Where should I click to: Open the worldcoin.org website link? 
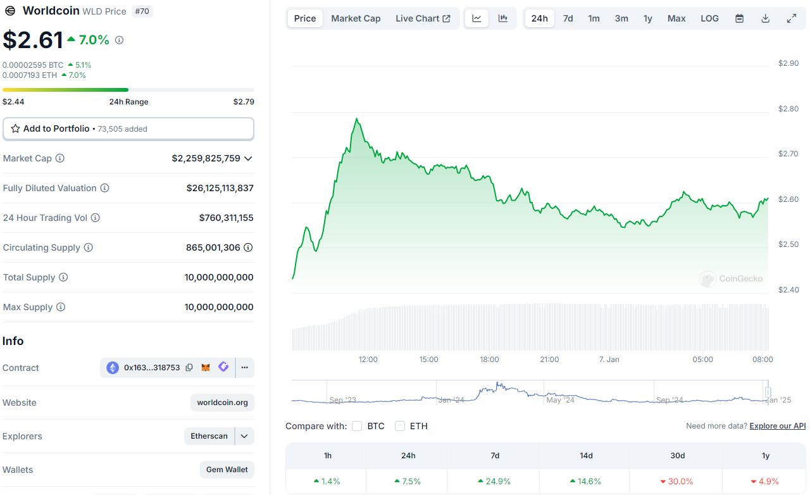[222, 403]
